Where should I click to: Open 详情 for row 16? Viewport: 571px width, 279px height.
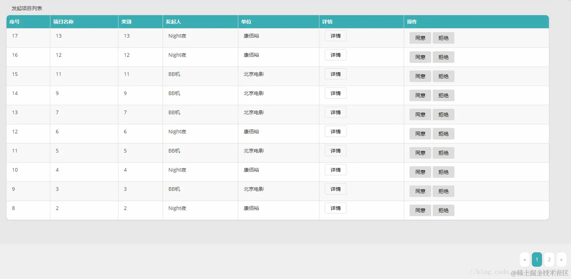[x=335, y=55]
